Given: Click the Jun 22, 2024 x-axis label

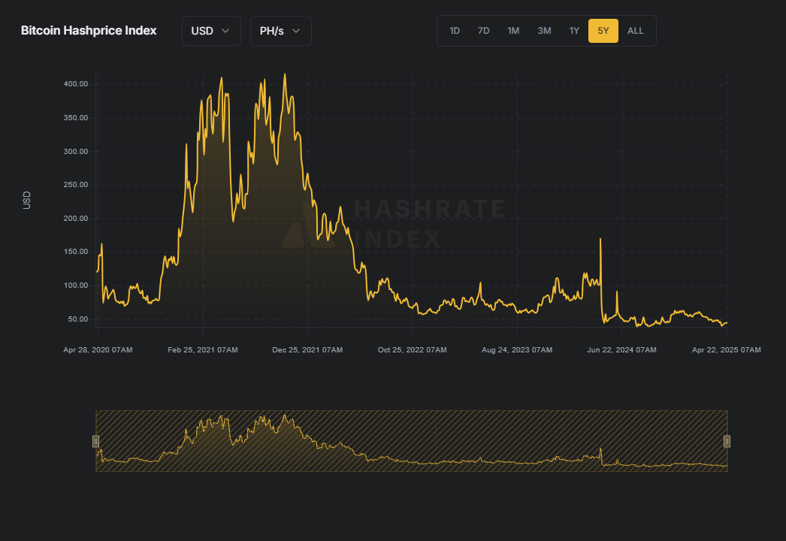Looking at the screenshot, I should click(x=621, y=350).
